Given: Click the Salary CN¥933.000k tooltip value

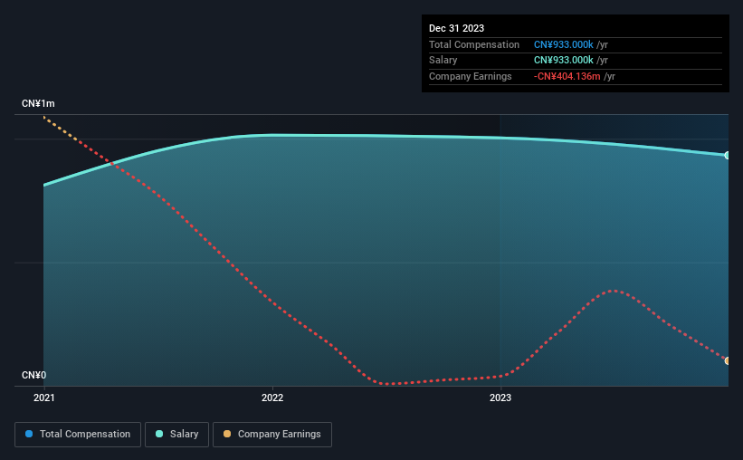Looking at the screenshot, I should (x=564, y=61).
